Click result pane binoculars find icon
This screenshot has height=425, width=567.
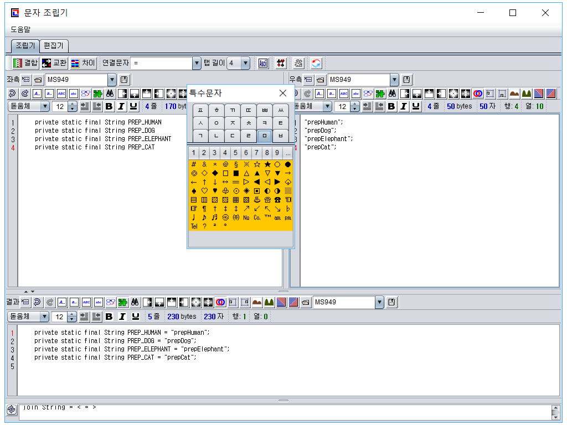135,302
